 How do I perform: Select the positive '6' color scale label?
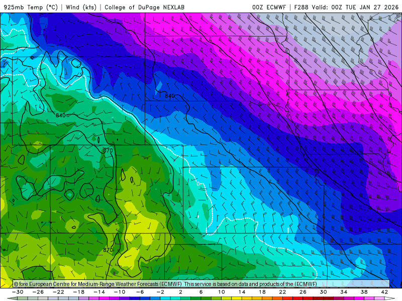pyautogui.click(x=202, y=292)
